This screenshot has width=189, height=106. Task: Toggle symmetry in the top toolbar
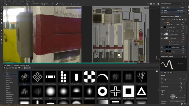pos(71,4)
